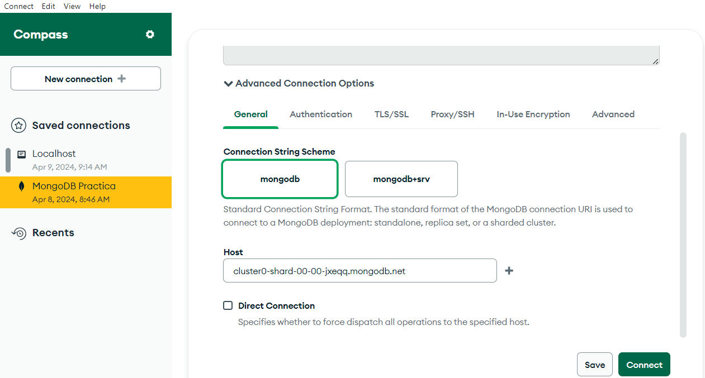Select the General tab
The height and width of the screenshot is (378, 705).
[250, 114]
